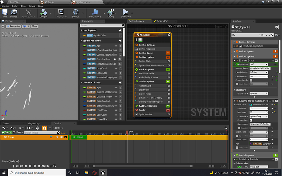Viewport: 282px width, 176px height.
Task: Switch to the Niagara Log tab
Action: [34, 123]
